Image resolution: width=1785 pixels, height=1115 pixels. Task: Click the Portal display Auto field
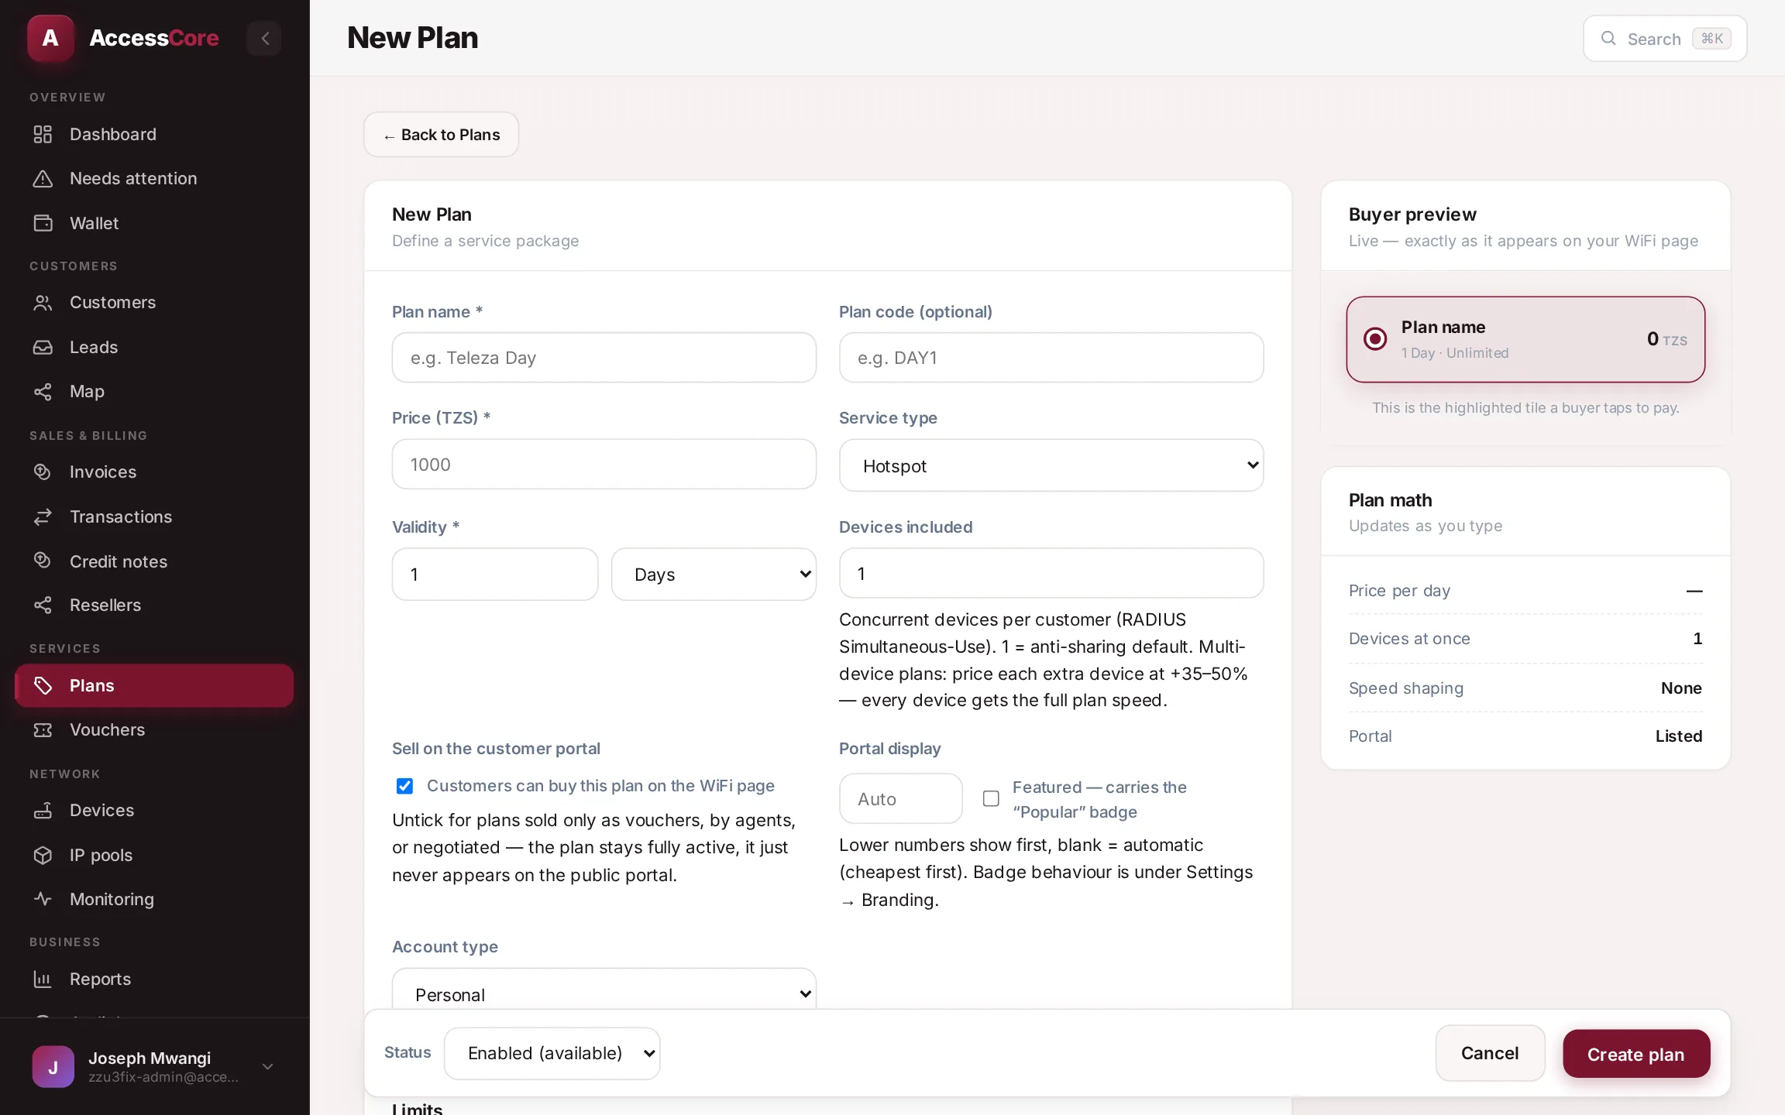[901, 798]
